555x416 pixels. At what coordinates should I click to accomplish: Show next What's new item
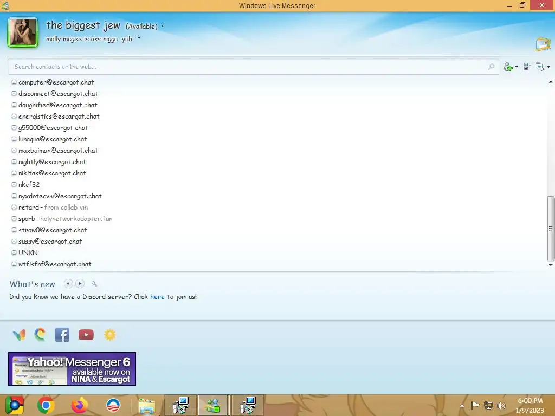click(x=80, y=284)
